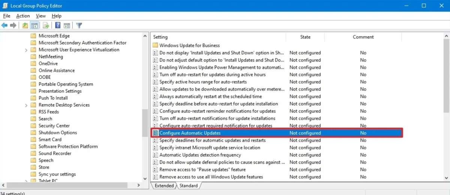The image size is (450, 195).
Task: Switch to the Standard tab
Action: 188,186
